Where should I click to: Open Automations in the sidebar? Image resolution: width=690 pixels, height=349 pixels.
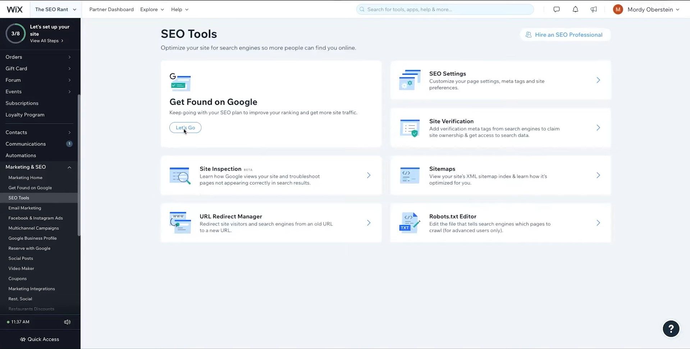click(x=21, y=155)
